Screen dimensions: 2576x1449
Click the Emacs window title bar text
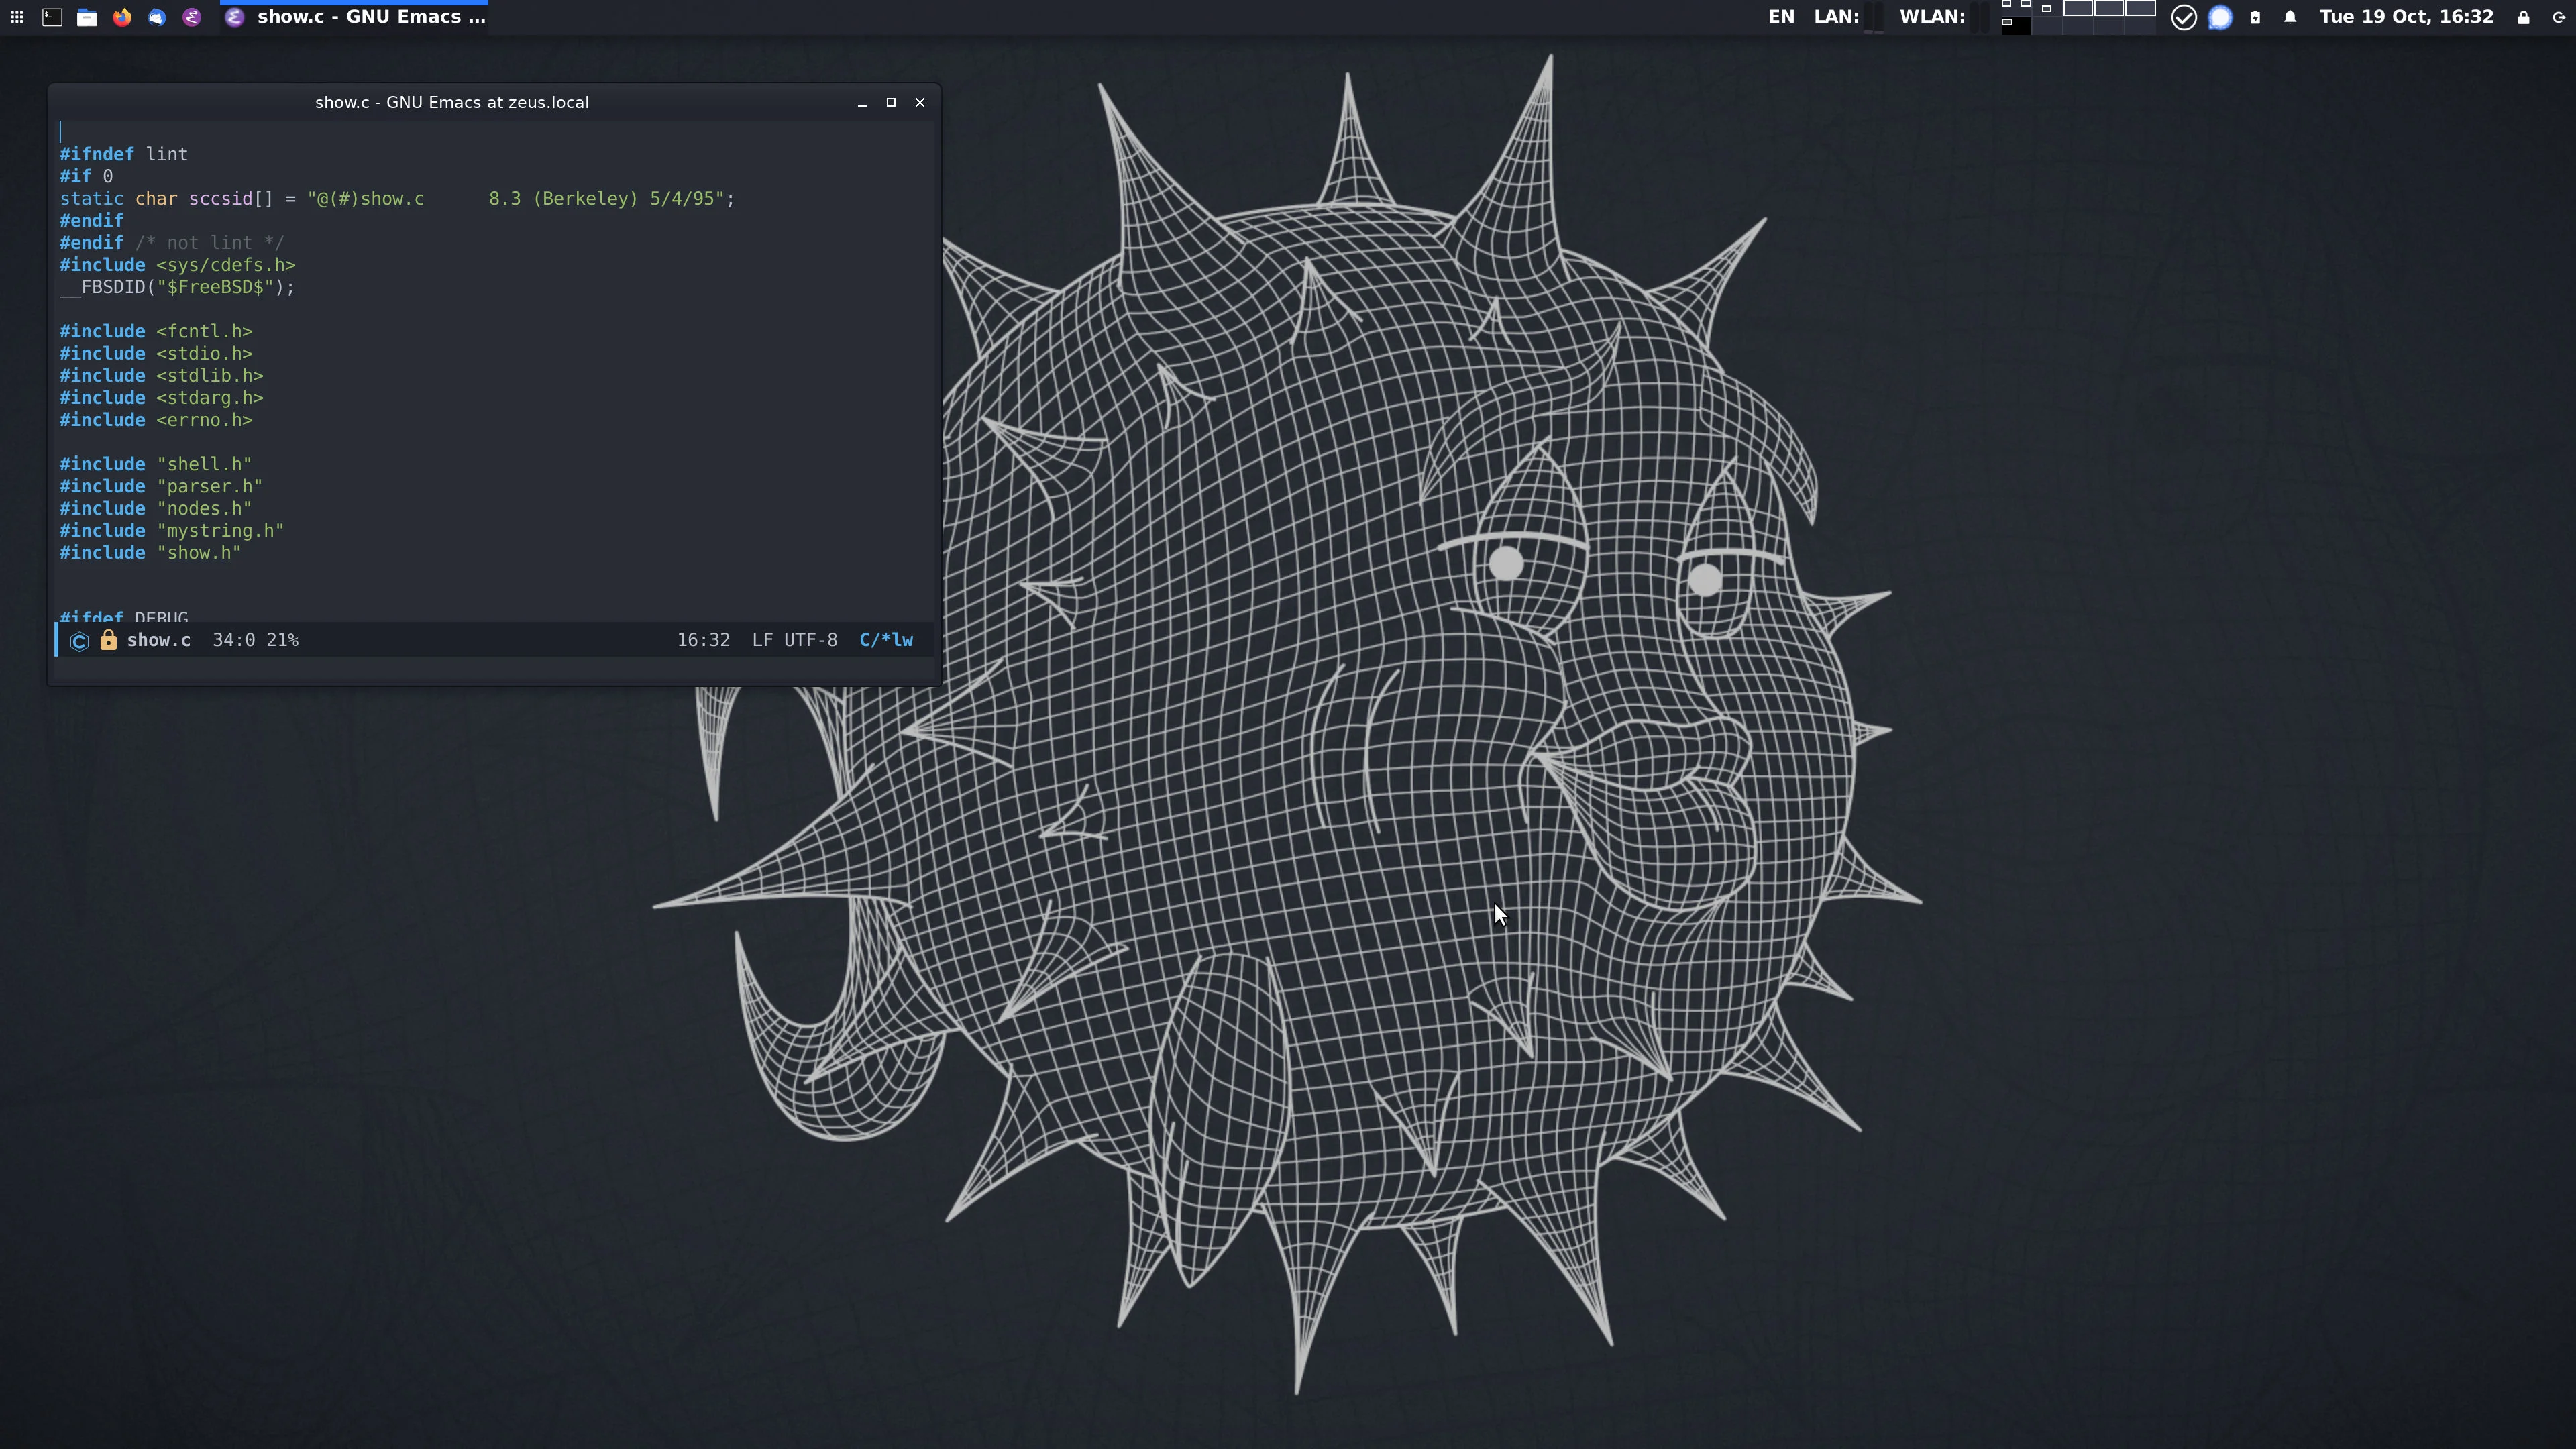[x=452, y=102]
